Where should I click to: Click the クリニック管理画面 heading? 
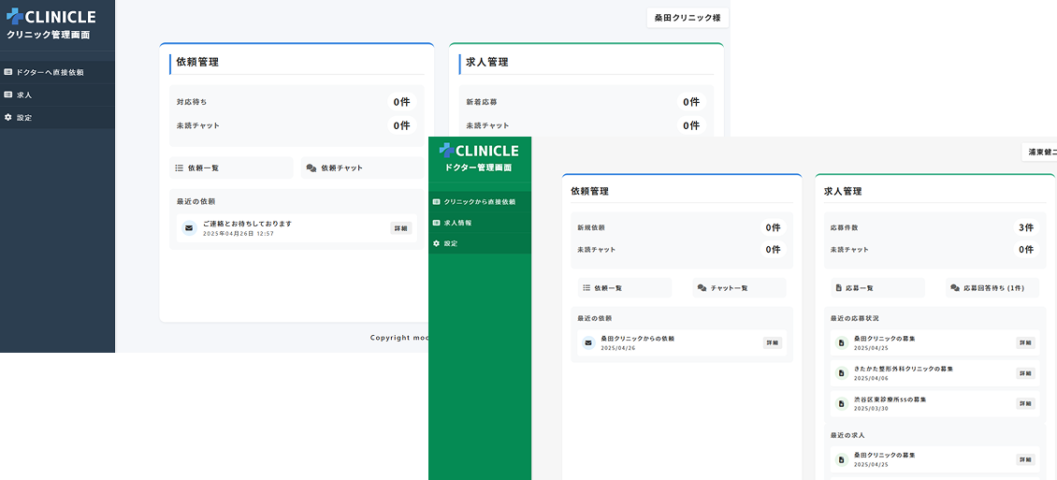click(48, 35)
